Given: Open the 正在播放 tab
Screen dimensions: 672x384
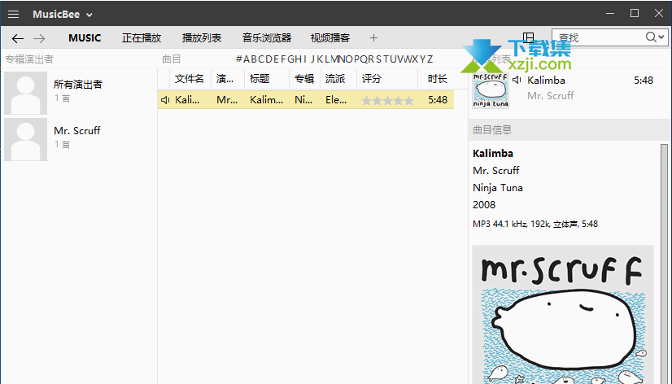Looking at the screenshot, I should click(x=142, y=38).
